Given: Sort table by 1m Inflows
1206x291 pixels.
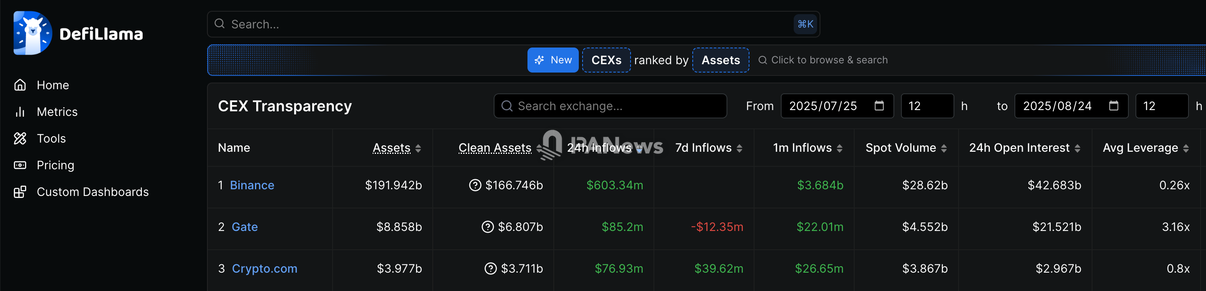Looking at the screenshot, I should point(807,148).
